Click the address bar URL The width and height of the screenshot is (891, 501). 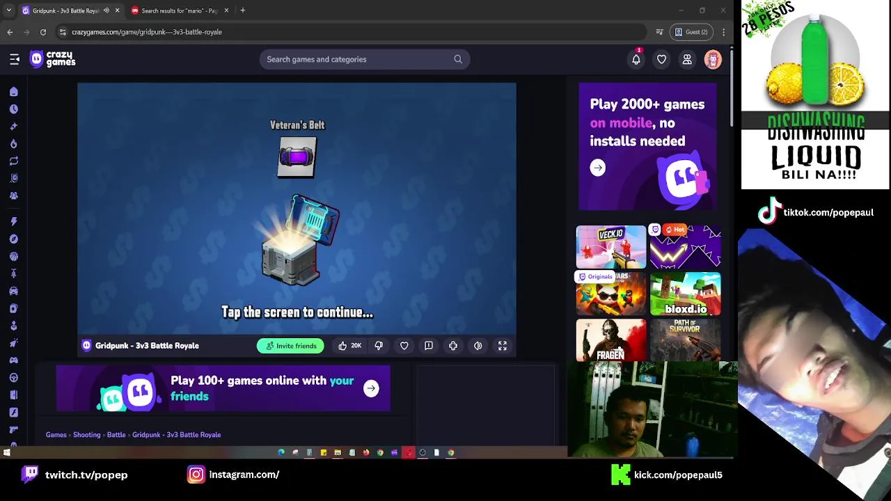pos(147,32)
